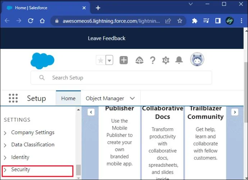The height and width of the screenshot is (180, 248).
Task: Select Identity tree item
Action: [20, 157]
